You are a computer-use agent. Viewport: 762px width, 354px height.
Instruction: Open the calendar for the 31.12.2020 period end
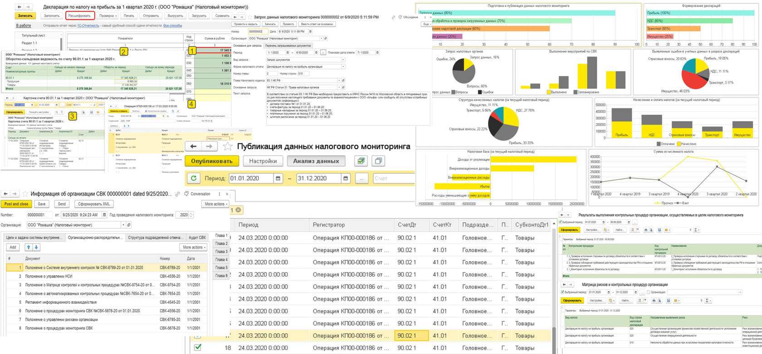[346, 178]
